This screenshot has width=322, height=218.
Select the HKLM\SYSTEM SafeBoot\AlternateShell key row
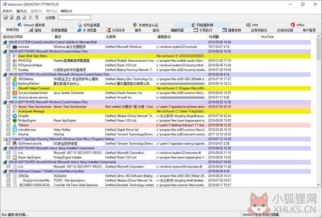pos(157,42)
